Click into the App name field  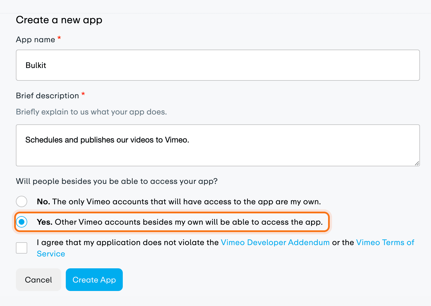pyautogui.click(x=218, y=65)
